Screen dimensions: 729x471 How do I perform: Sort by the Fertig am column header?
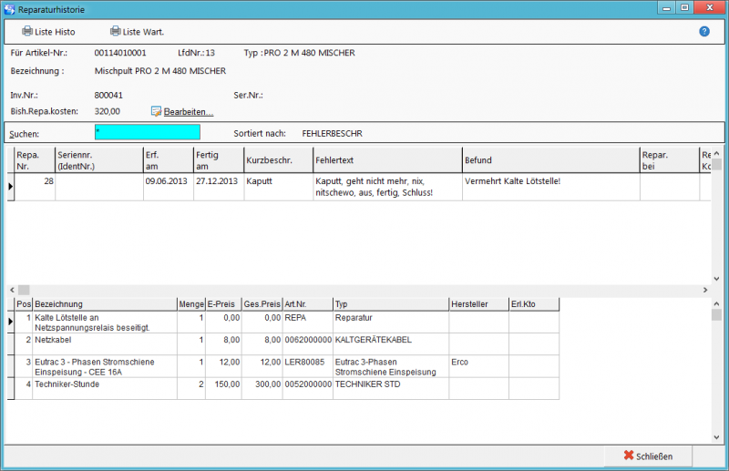point(219,160)
